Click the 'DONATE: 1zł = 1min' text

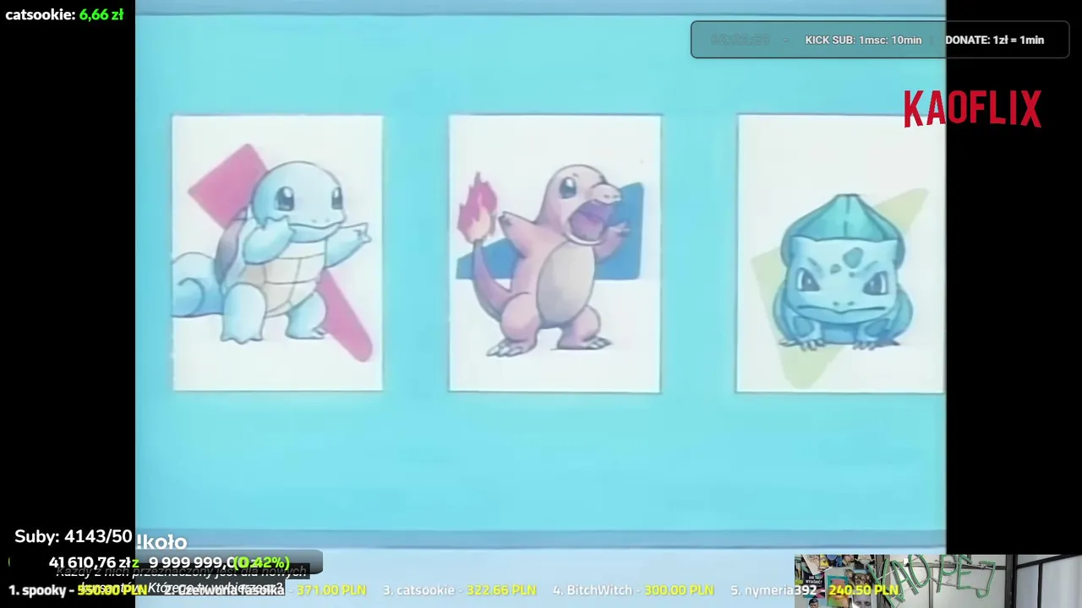994,40
